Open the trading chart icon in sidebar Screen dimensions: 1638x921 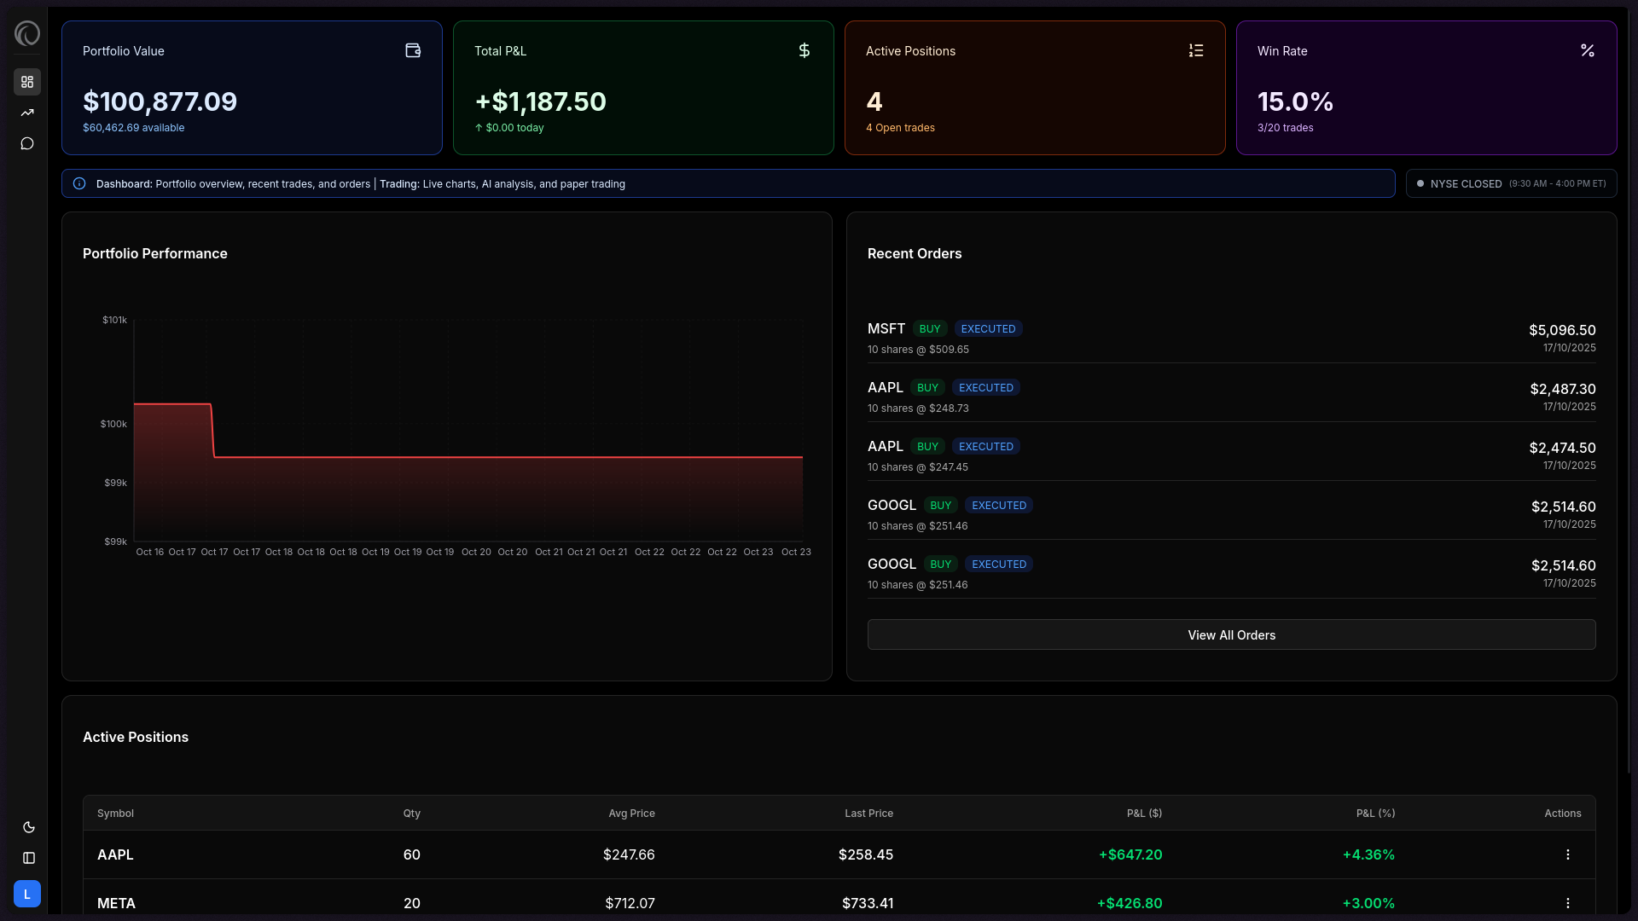[x=27, y=113]
